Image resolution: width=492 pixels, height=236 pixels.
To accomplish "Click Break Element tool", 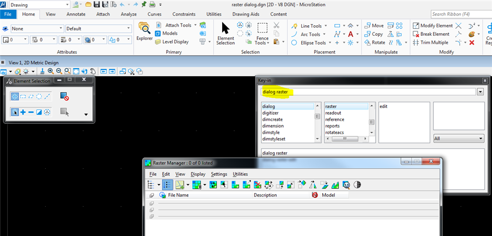I will (x=431, y=34).
